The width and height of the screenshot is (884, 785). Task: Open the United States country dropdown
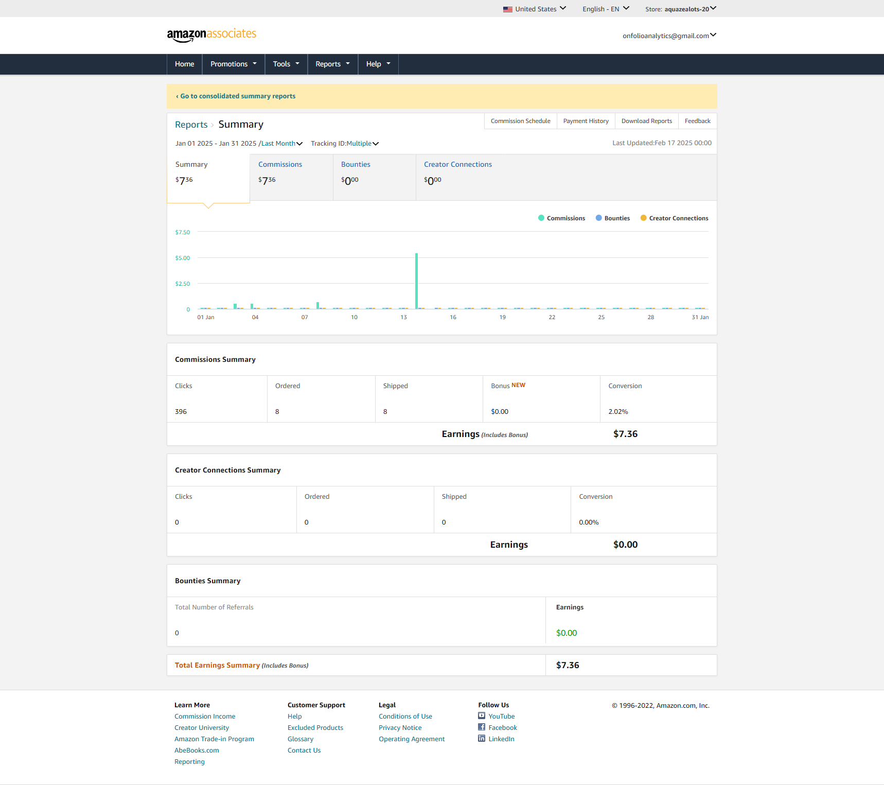click(x=535, y=9)
